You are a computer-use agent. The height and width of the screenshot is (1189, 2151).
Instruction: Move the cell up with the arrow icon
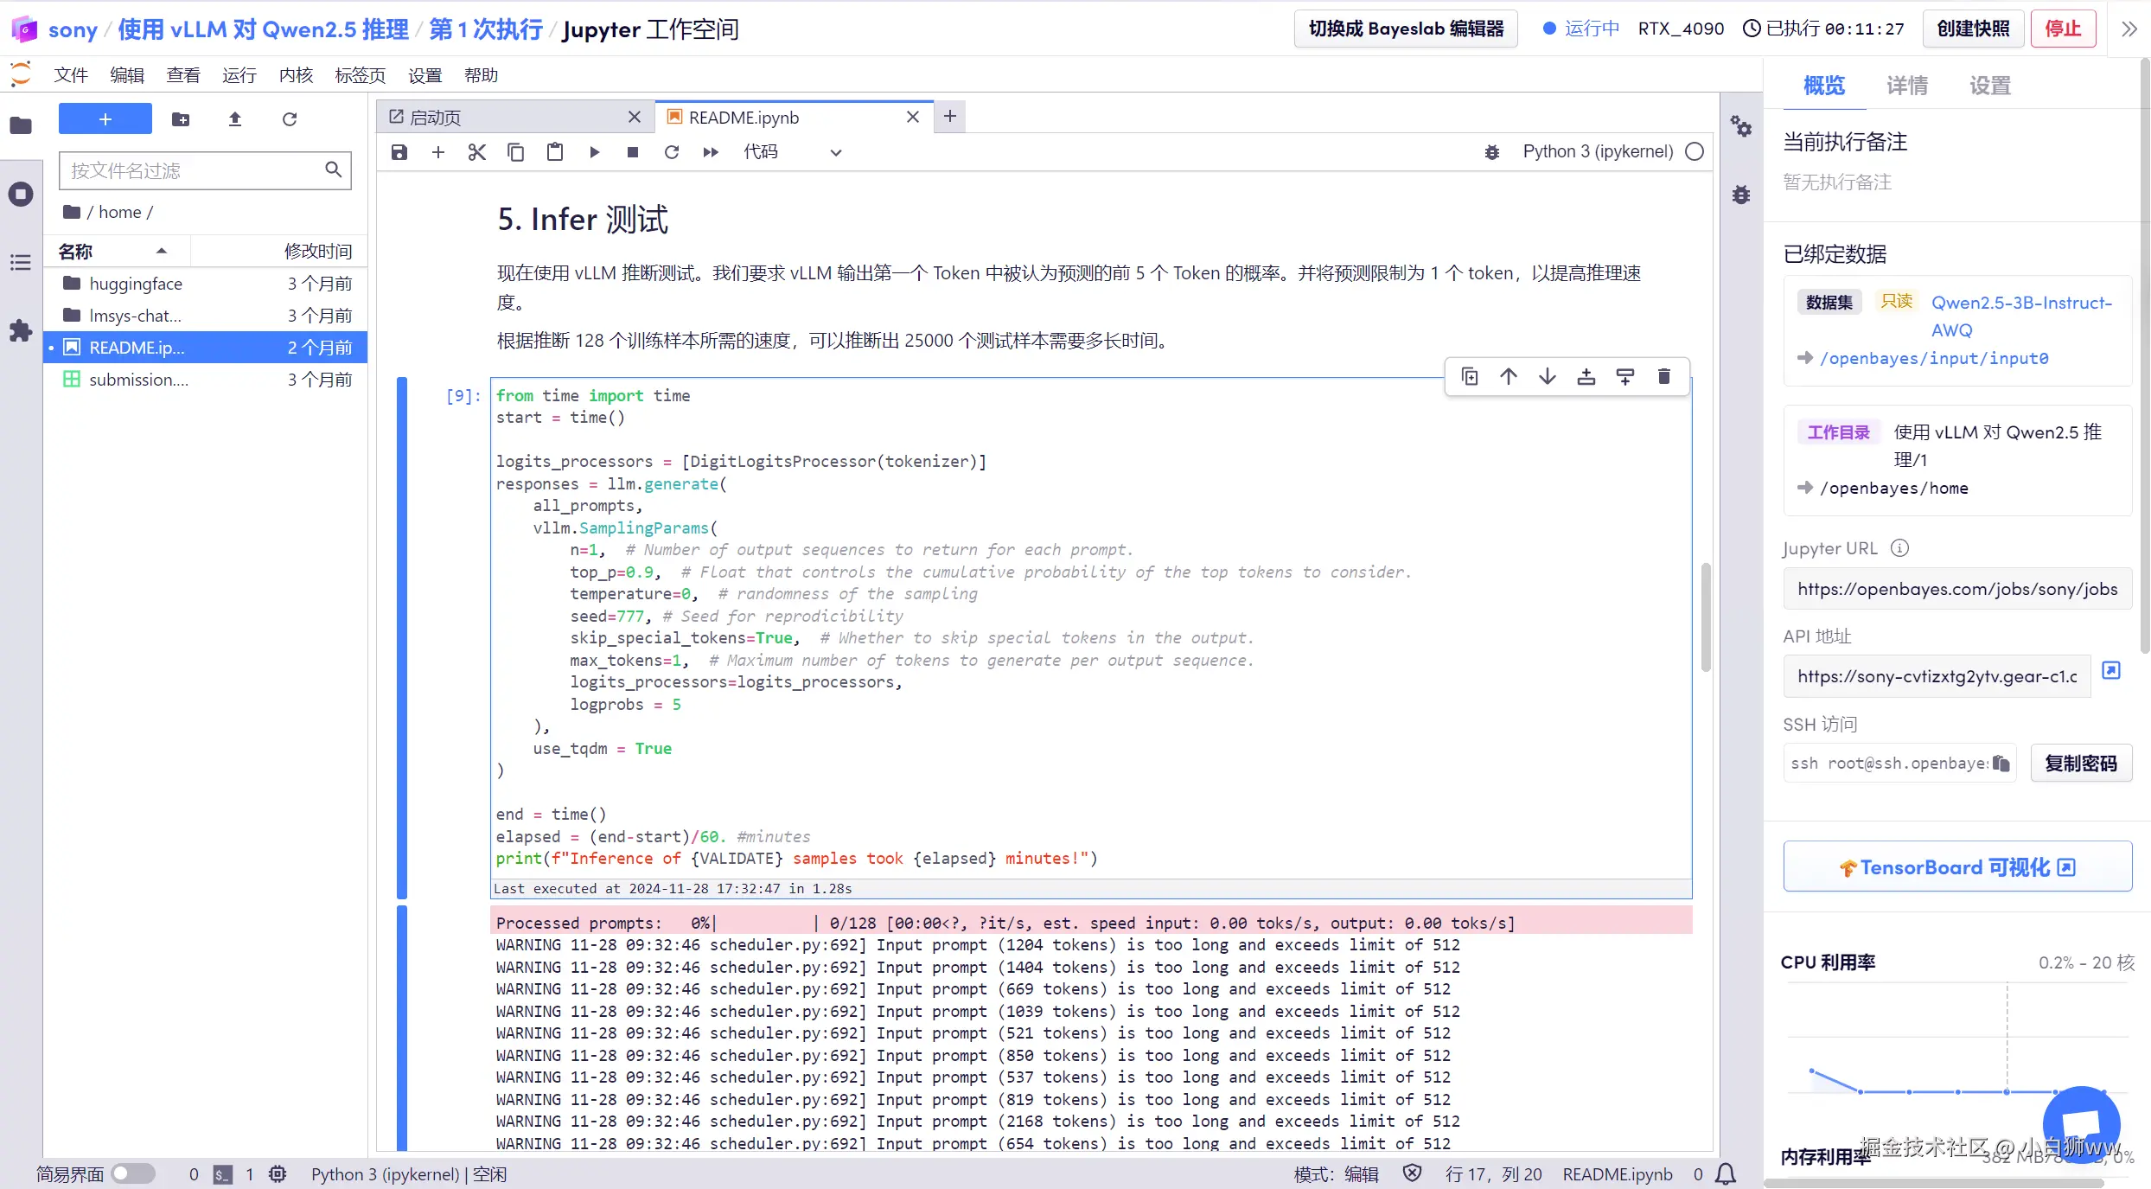(x=1508, y=376)
